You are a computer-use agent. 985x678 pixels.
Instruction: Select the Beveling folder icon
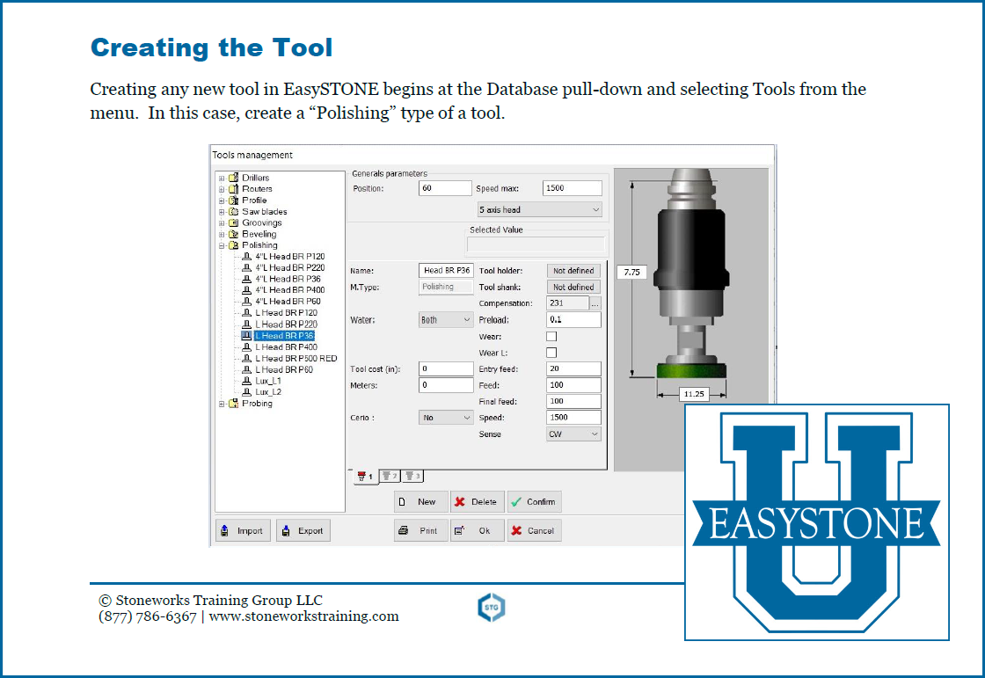tap(234, 235)
